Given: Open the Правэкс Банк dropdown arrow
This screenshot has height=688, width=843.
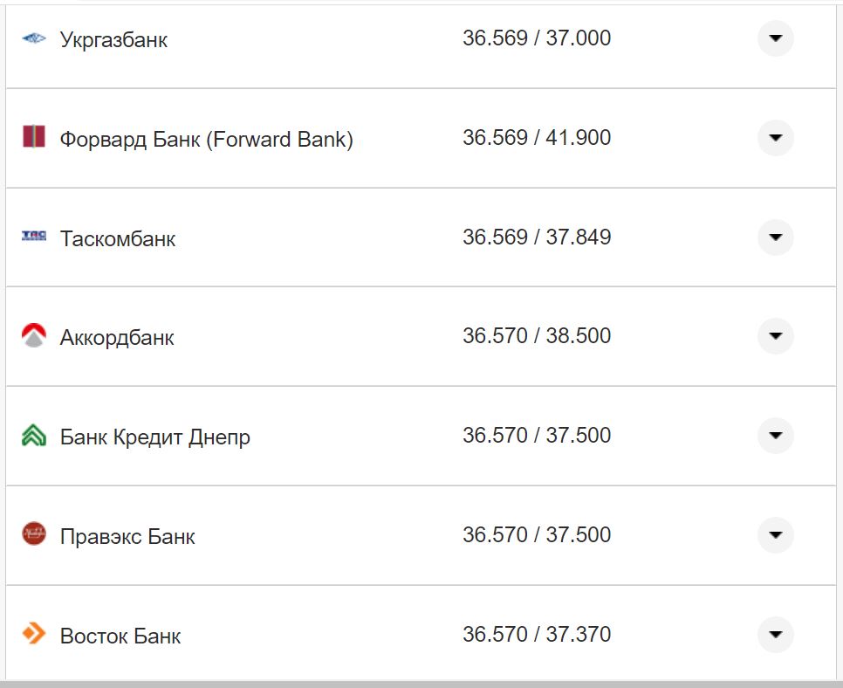Looking at the screenshot, I should point(775,535).
